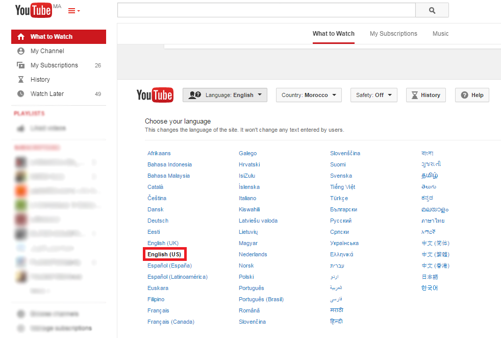Screen dimensions: 501x338
Task: Switch to the My Subscriptions tab
Action: (x=393, y=34)
